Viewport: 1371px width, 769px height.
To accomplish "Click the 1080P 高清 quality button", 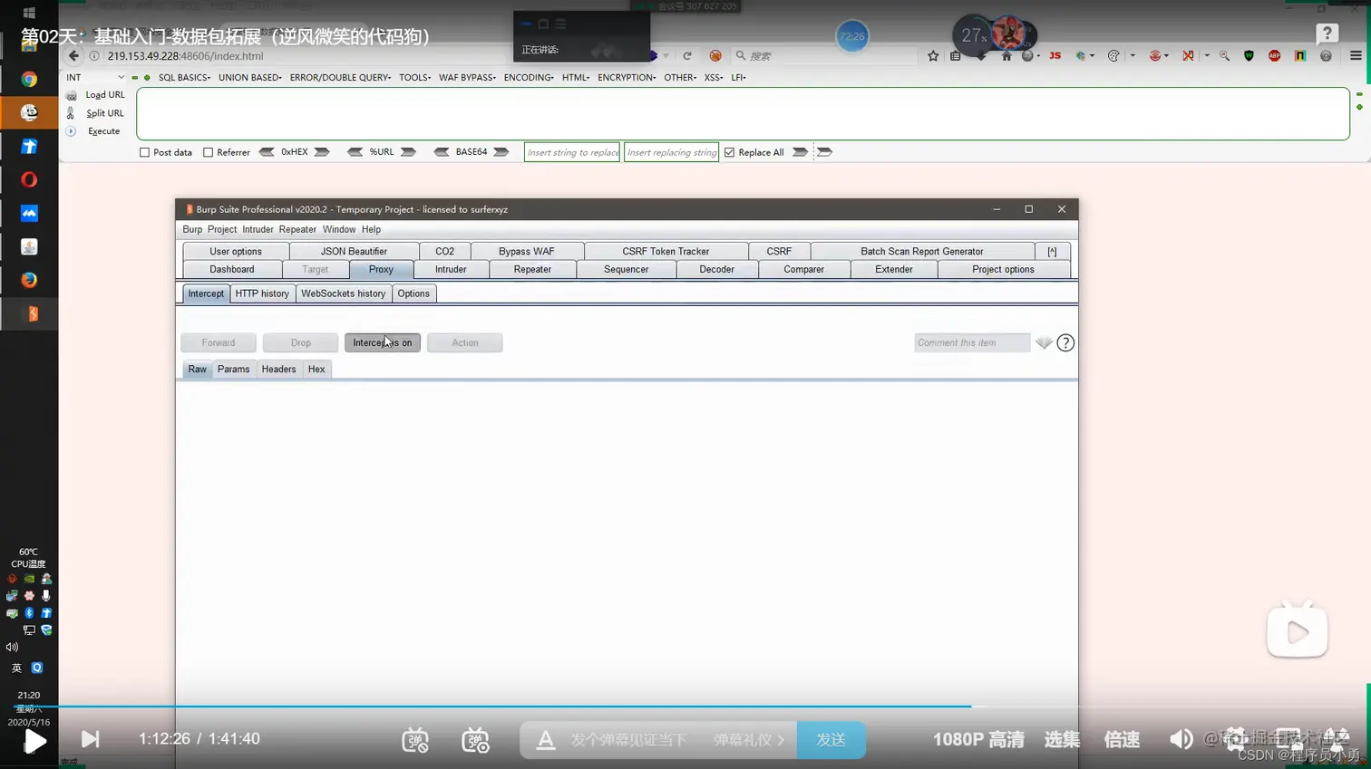I will [x=978, y=740].
